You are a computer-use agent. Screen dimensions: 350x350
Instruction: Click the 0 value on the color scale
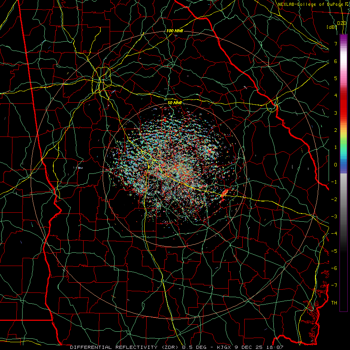pos(336,165)
